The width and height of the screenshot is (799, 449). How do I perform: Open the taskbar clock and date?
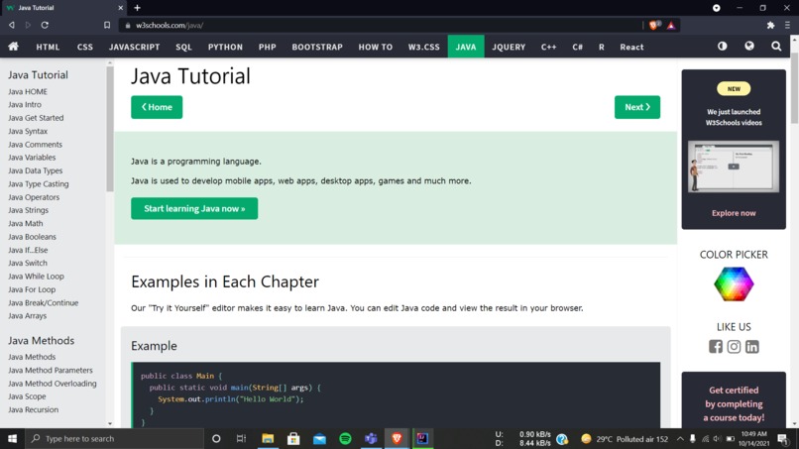pyautogui.click(x=753, y=438)
